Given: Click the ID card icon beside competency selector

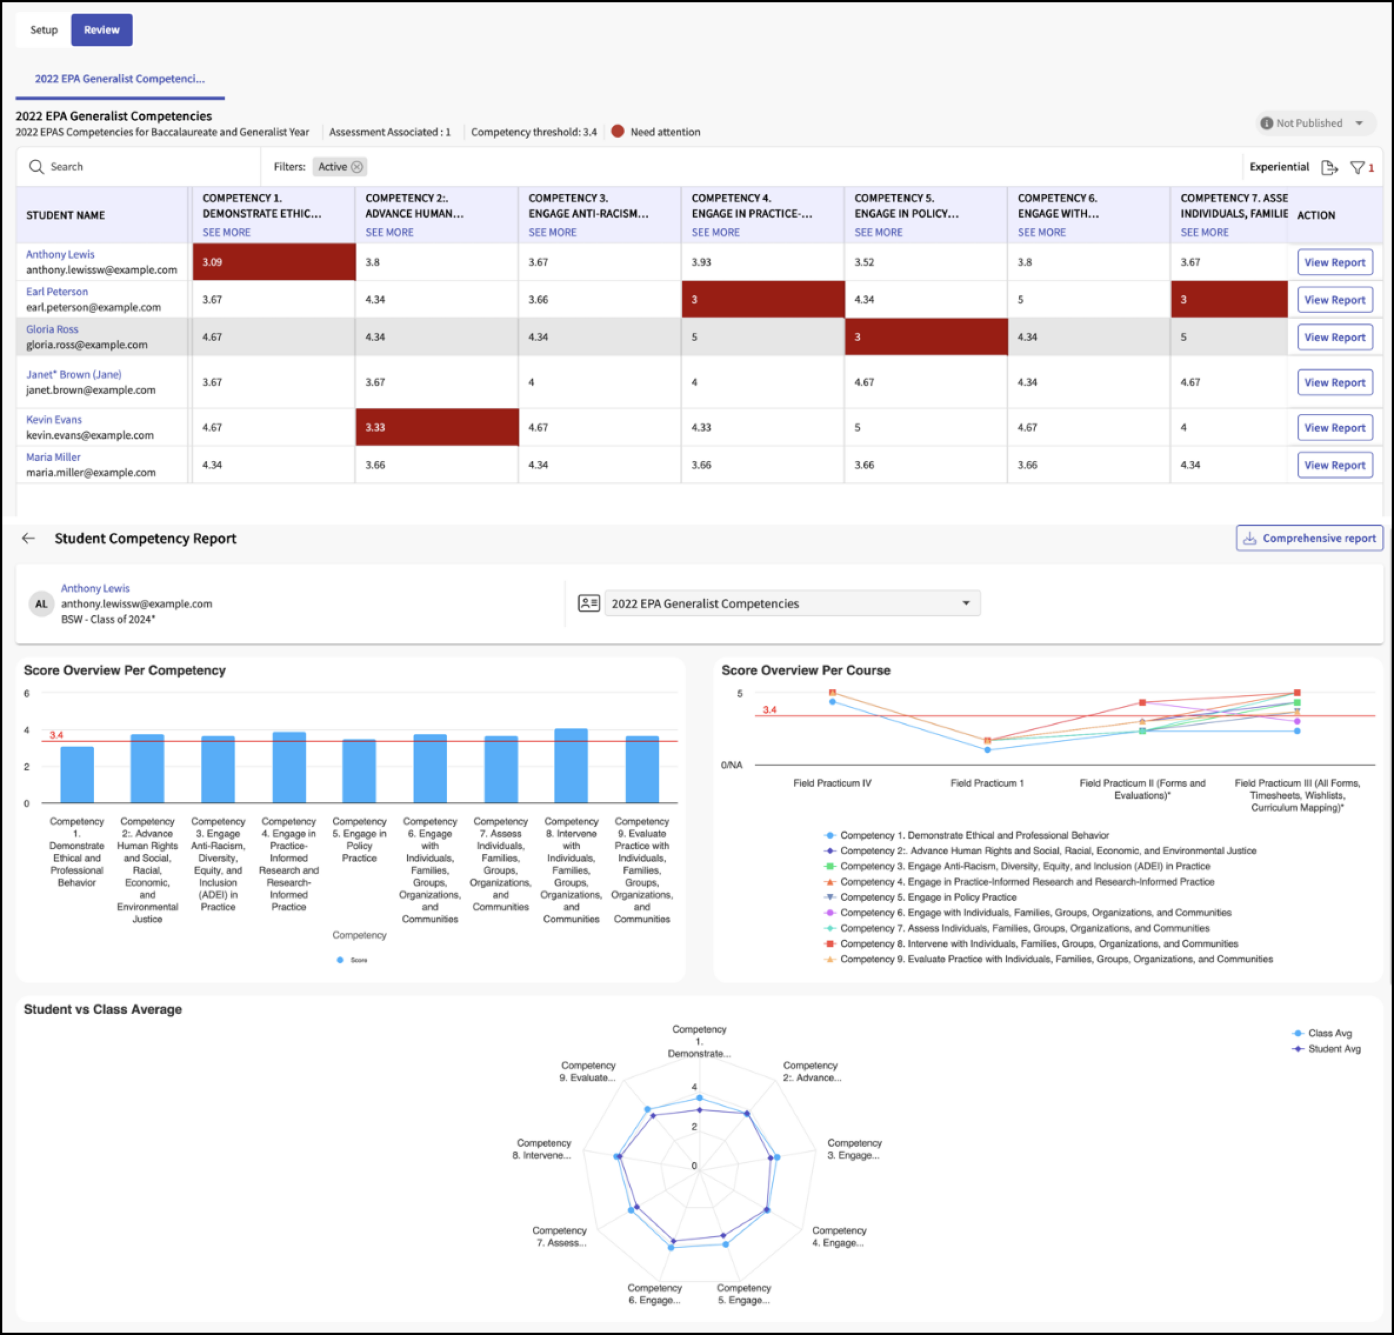Looking at the screenshot, I should coord(588,603).
